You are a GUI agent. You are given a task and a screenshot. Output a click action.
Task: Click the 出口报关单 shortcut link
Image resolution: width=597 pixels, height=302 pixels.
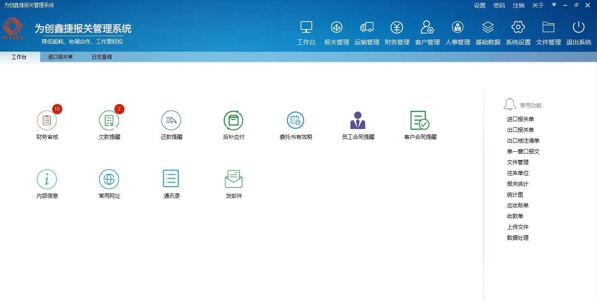[x=520, y=130]
